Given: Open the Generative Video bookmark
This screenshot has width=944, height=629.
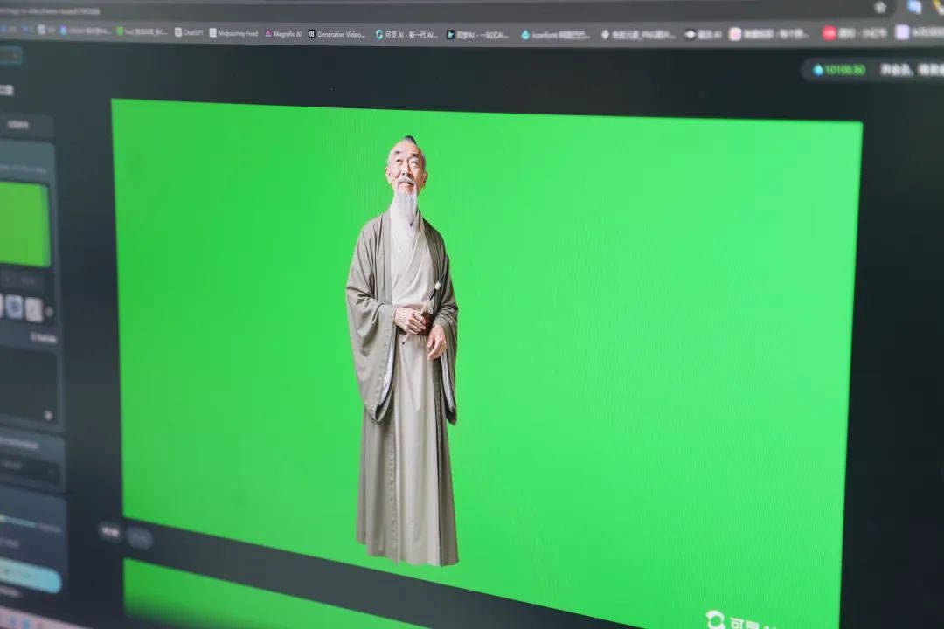Looking at the screenshot, I should pos(337,34).
